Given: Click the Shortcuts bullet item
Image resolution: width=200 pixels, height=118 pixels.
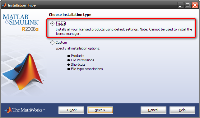Looking at the screenshot, I should tap(78, 64).
